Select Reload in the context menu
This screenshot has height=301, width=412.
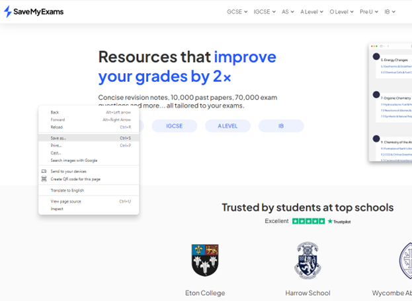coord(56,127)
